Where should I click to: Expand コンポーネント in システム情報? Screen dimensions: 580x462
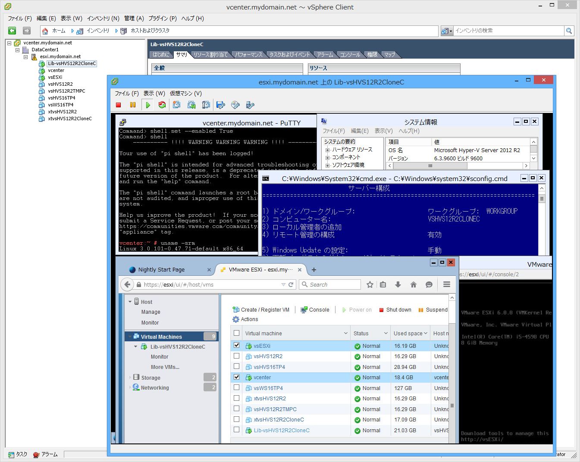click(328, 158)
